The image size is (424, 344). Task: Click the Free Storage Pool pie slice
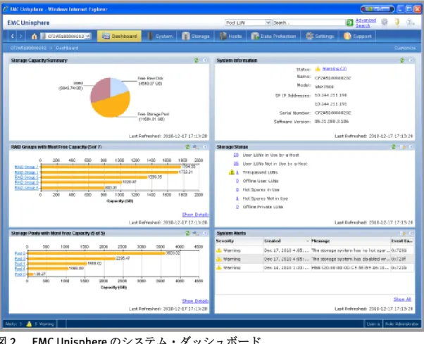(x=112, y=106)
